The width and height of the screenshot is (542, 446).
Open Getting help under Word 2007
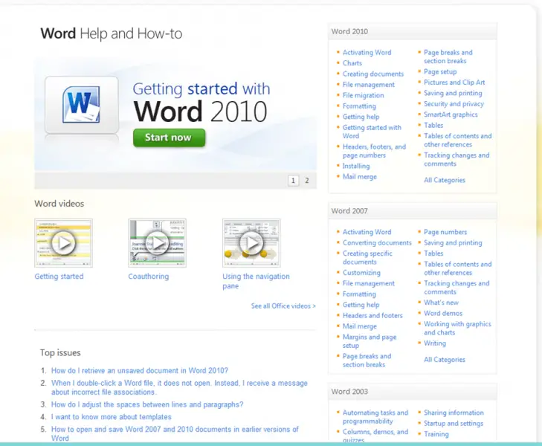pos(361,305)
